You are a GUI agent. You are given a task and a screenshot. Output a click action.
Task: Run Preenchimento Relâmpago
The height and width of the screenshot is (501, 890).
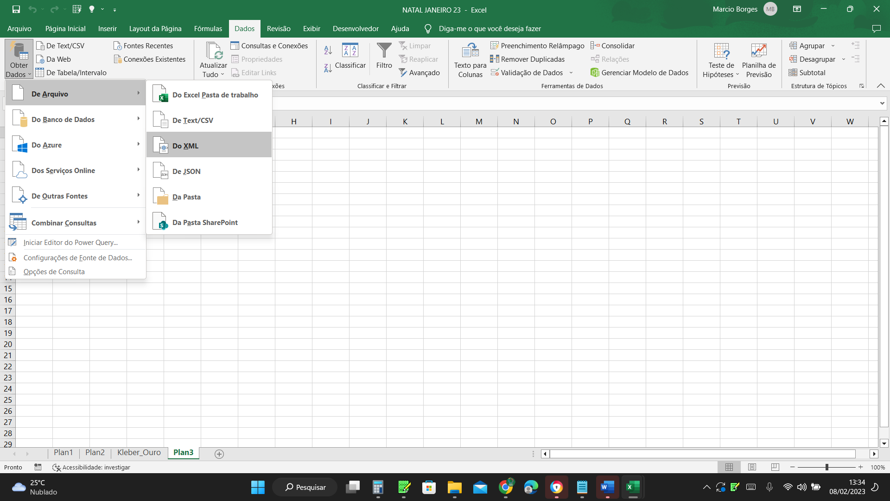(x=538, y=45)
